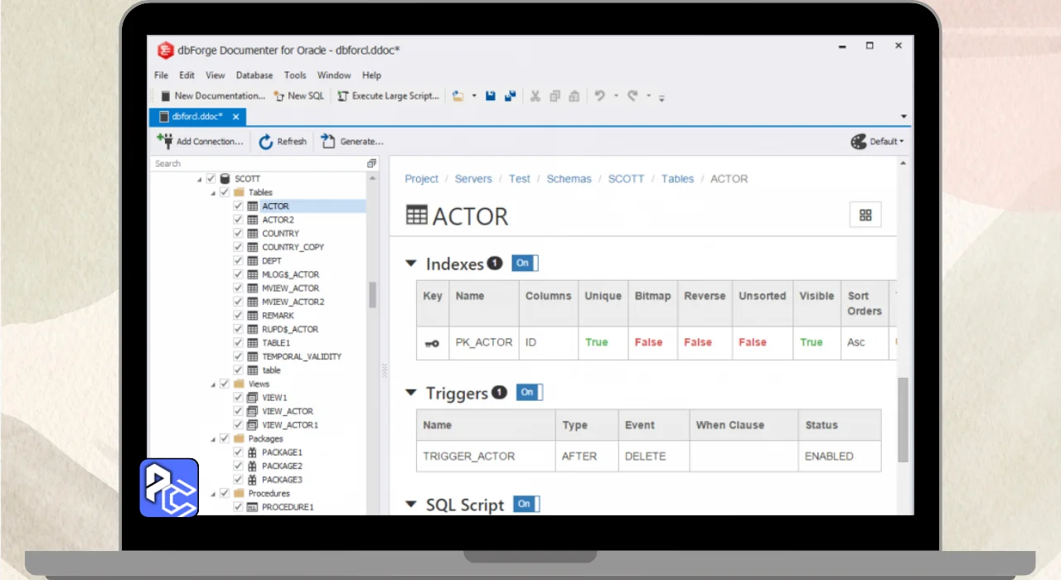Toggle the Indexes section On switch
Viewport: 1061px width, 580px height.
(x=525, y=263)
